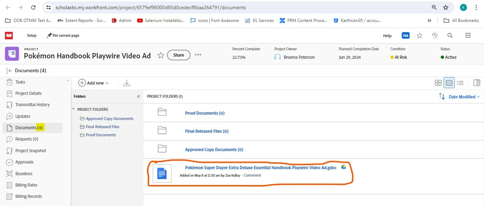Open the summary side panel icon
This screenshot has width=484, height=206.
(477, 83)
